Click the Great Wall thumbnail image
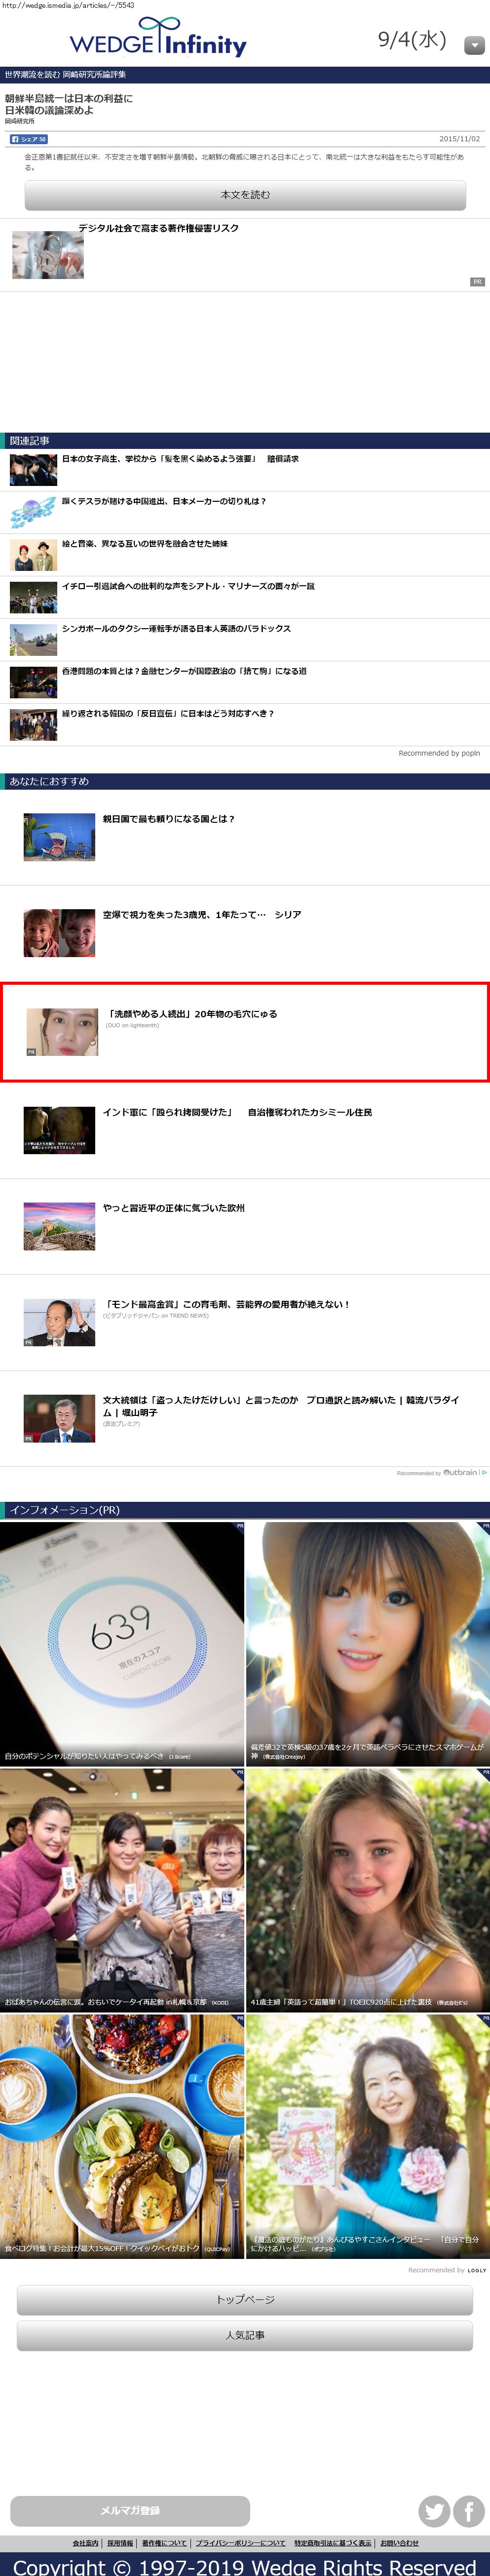 (x=59, y=1226)
